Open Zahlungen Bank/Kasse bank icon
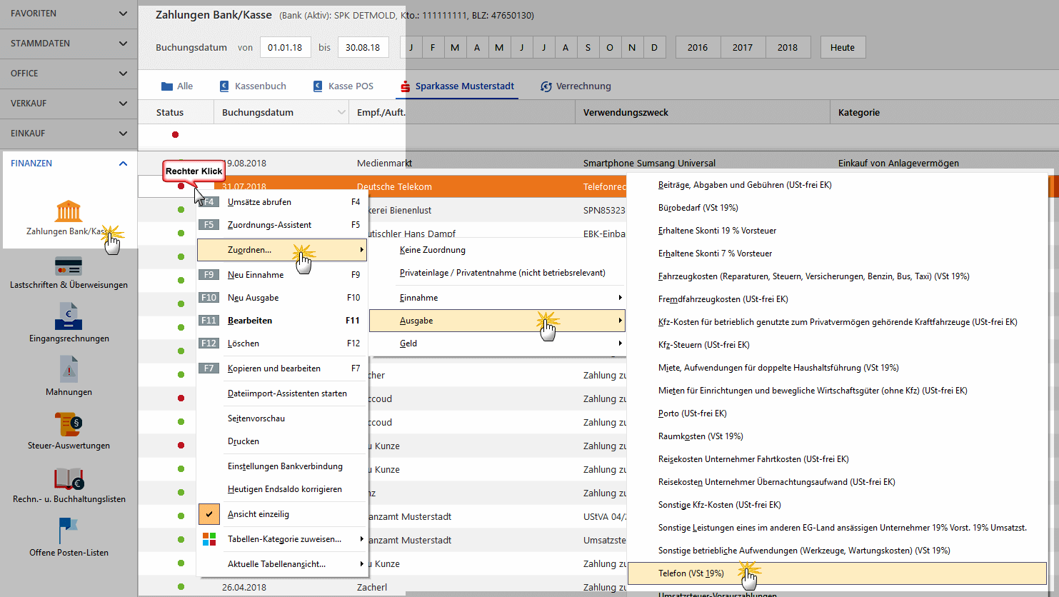The image size is (1059, 597). coord(69,211)
